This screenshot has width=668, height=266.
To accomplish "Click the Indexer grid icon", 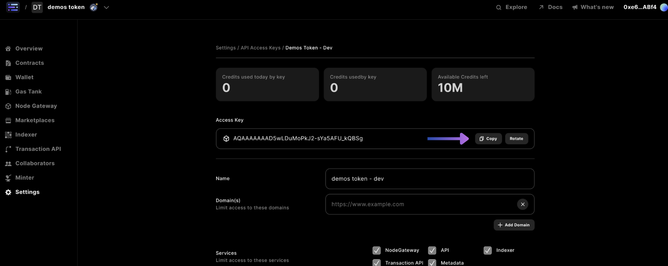I will click(8, 135).
